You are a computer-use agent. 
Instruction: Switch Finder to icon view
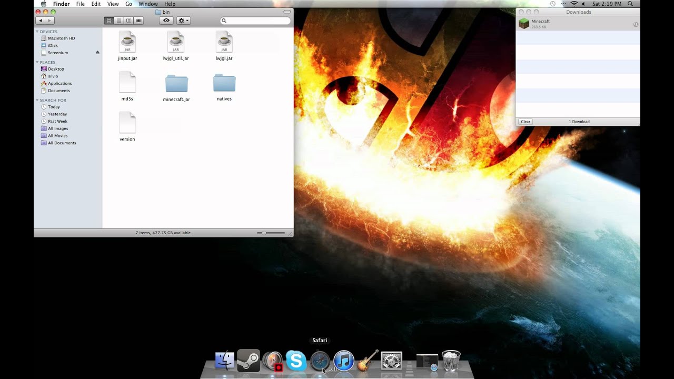109,21
